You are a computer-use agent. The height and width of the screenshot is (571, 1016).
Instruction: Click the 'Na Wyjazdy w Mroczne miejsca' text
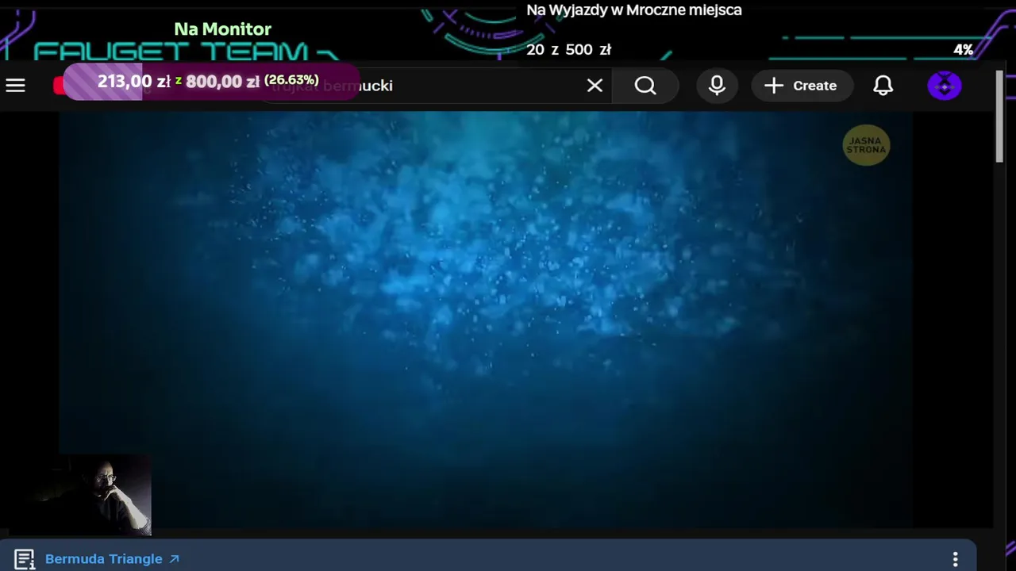coord(634,10)
